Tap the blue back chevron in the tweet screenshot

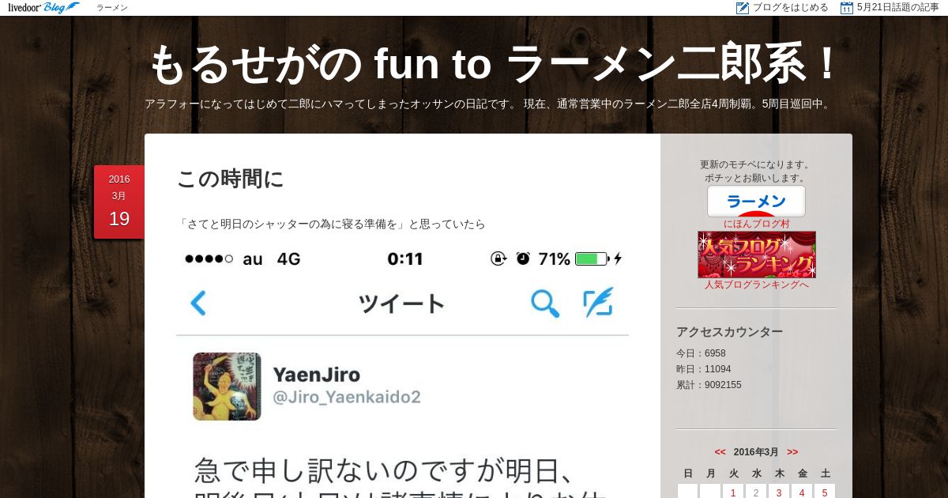(198, 304)
